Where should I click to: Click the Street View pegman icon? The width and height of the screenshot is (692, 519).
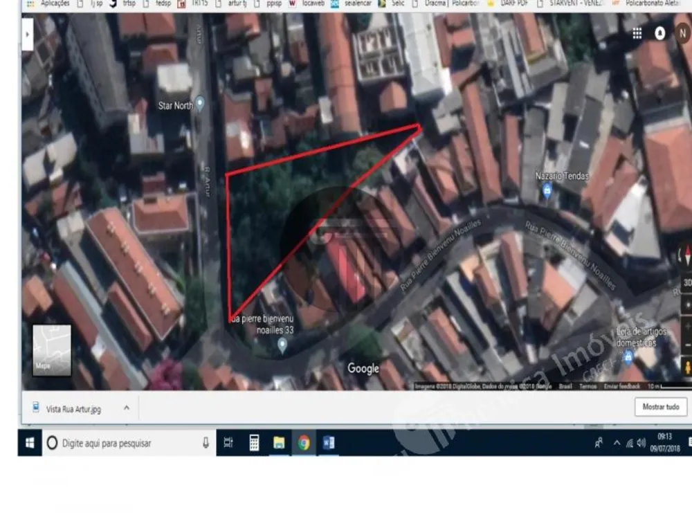[688, 367]
